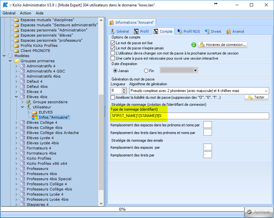Toggle 'Le mot de passe n'expire jamais' checkbox
The width and height of the screenshot is (274, 218).
click(x=113, y=48)
